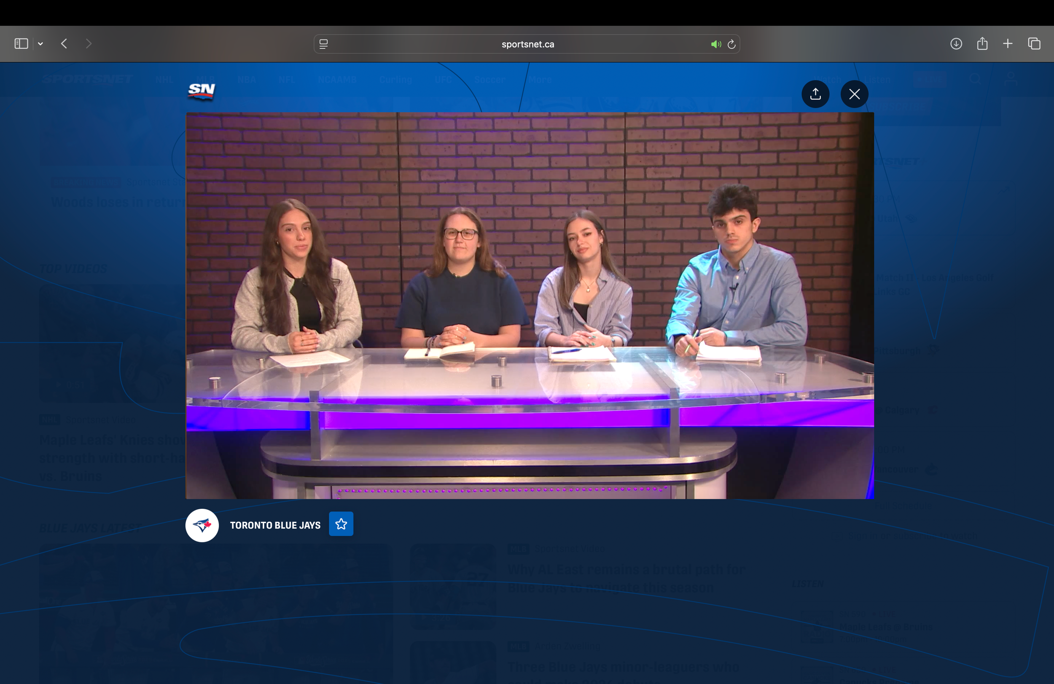This screenshot has height=684, width=1054.
Task: Share this video with overlay share icon
Action: [815, 94]
